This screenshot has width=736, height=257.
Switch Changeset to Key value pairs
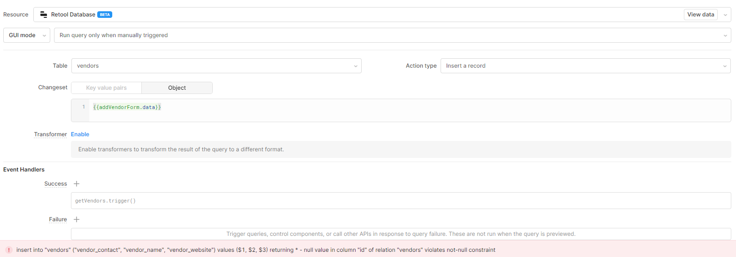coord(106,88)
